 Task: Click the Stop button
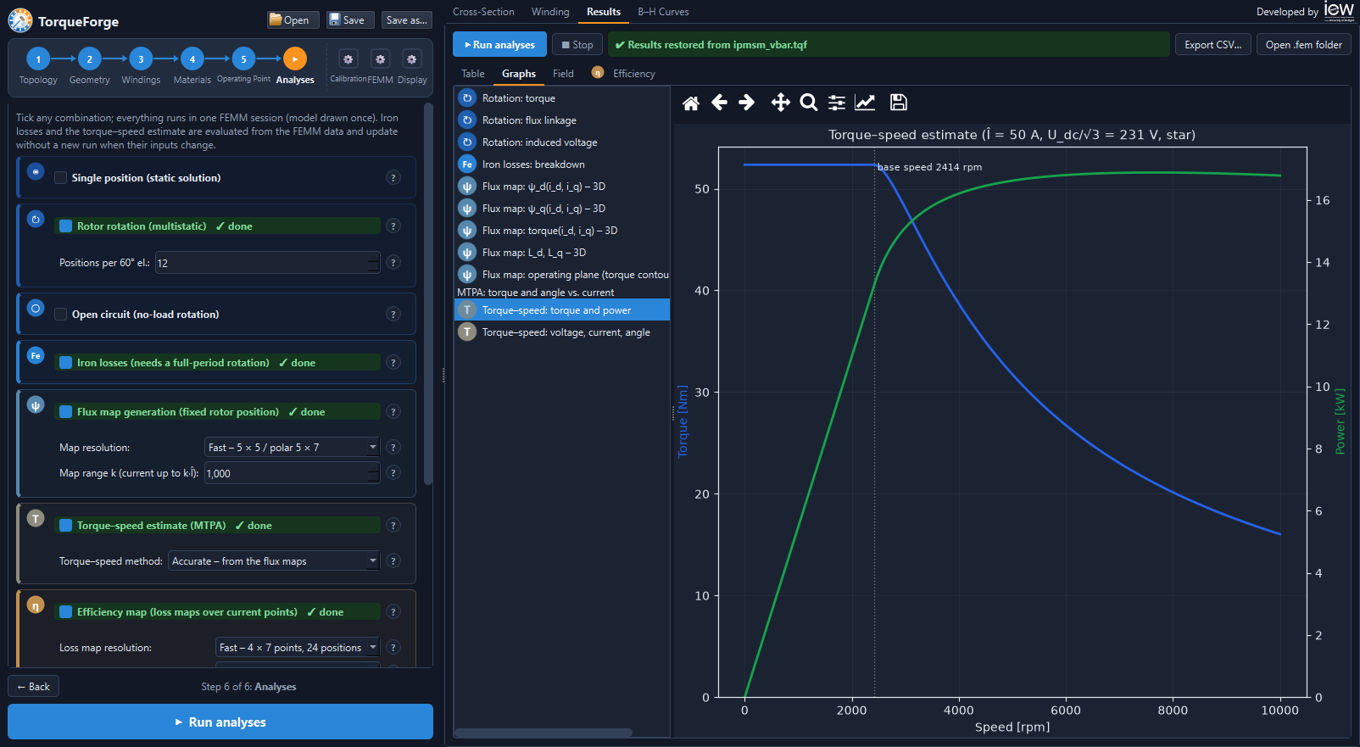coord(577,45)
